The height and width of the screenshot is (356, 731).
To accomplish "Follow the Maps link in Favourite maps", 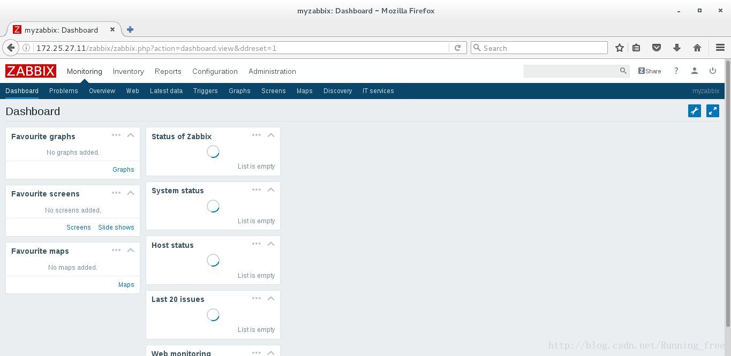I will (x=126, y=285).
